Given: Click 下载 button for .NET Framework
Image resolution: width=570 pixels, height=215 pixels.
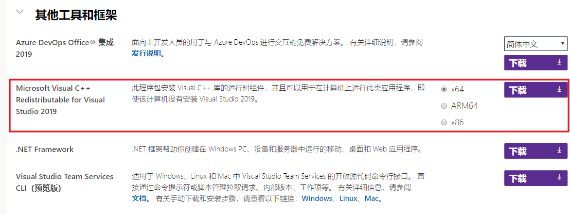Looking at the screenshot, I should pos(518,151).
